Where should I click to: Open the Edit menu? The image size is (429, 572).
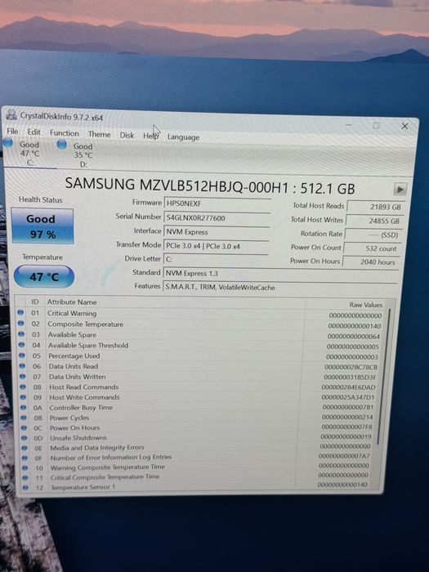click(x=34, y=132)
